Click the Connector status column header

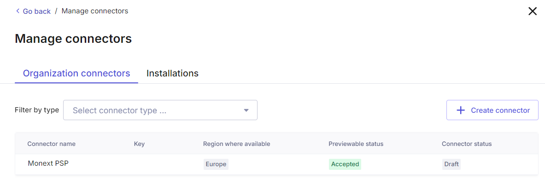467,144
